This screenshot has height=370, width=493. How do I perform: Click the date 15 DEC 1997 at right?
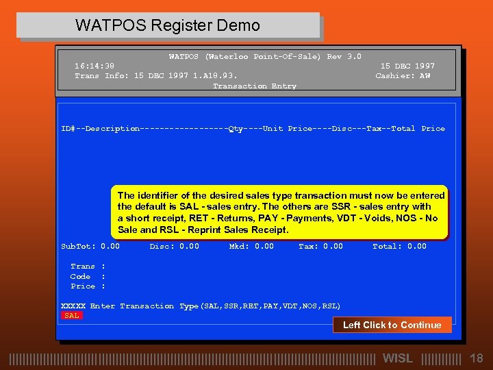click(407, 66)
